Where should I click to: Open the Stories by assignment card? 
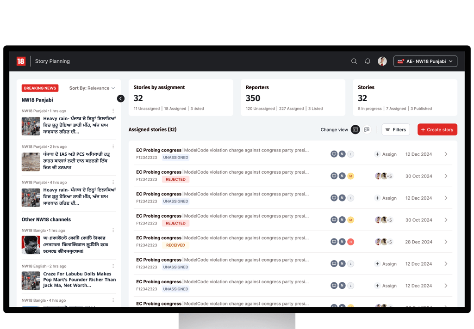pyautogui.click(x=181, y=97)
